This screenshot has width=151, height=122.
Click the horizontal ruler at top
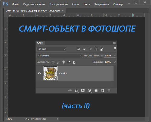coord(76,15)
